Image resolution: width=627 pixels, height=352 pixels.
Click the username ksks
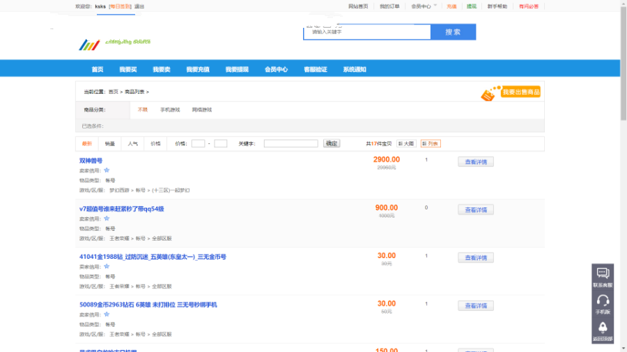click(x=100, y=6)
